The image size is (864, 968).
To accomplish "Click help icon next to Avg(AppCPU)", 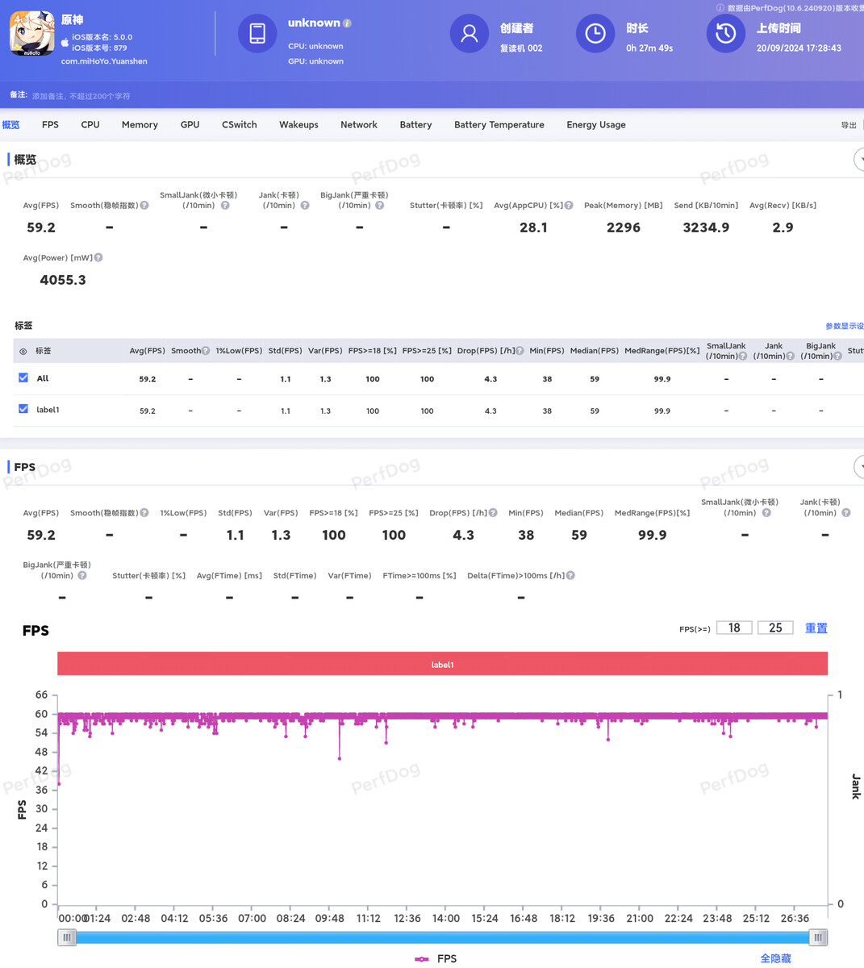I will (569, 206).
